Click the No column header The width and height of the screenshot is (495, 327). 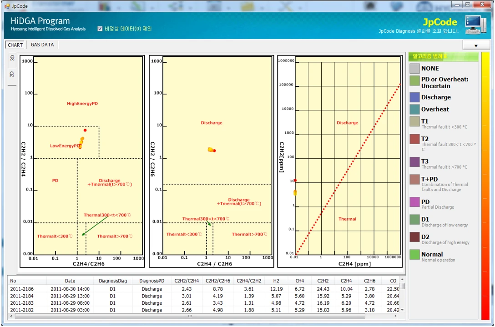pos(27,281)
